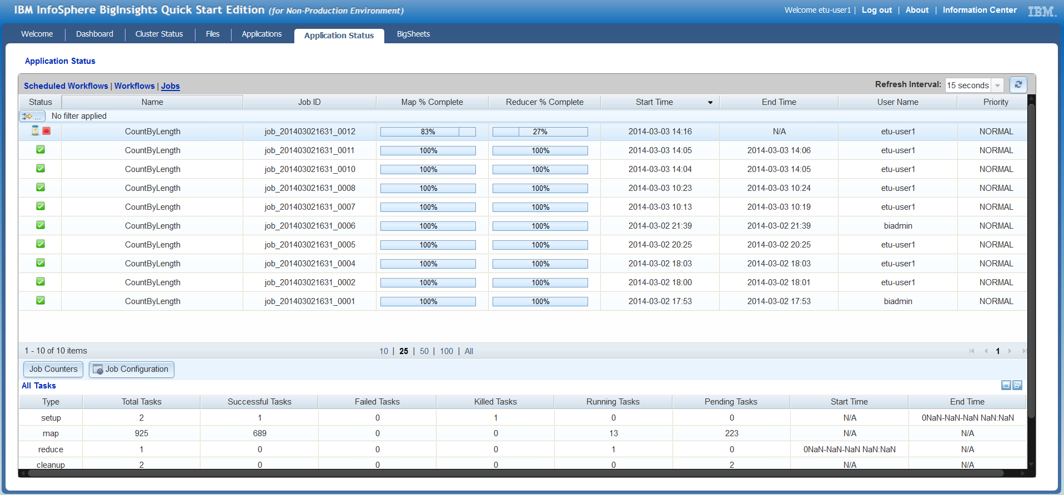The image size is (1064, 495).
Task: Click the green check status of job_201403021631_0008
Action: tap(41, 188)
